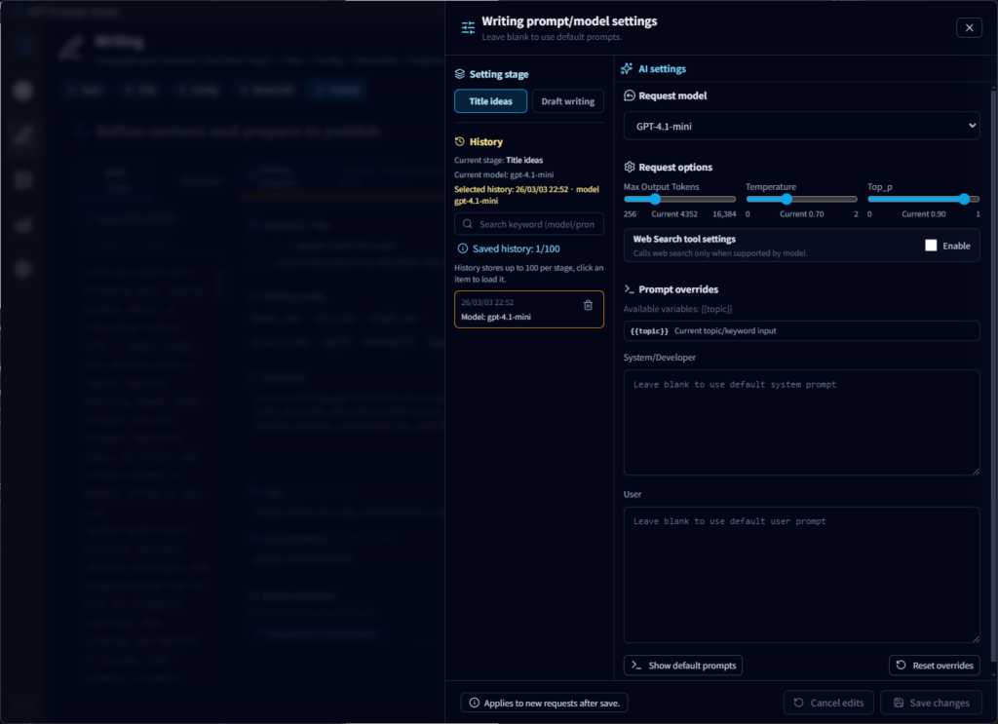Click Cancel edits to discard changes
Screen dimensions: 998x724
[x=828, y=702]
